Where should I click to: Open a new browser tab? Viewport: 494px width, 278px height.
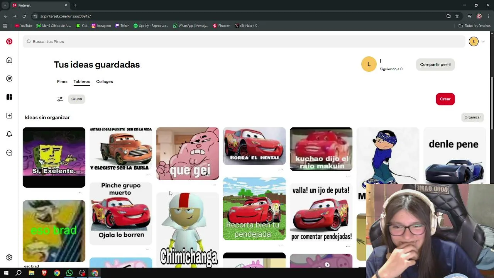(x=75, y=5)
